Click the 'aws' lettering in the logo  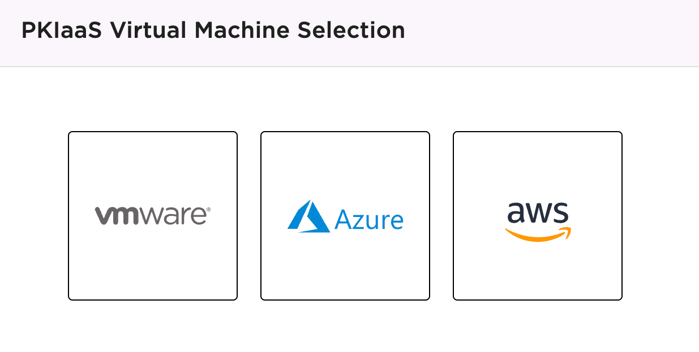coord(538,213)
